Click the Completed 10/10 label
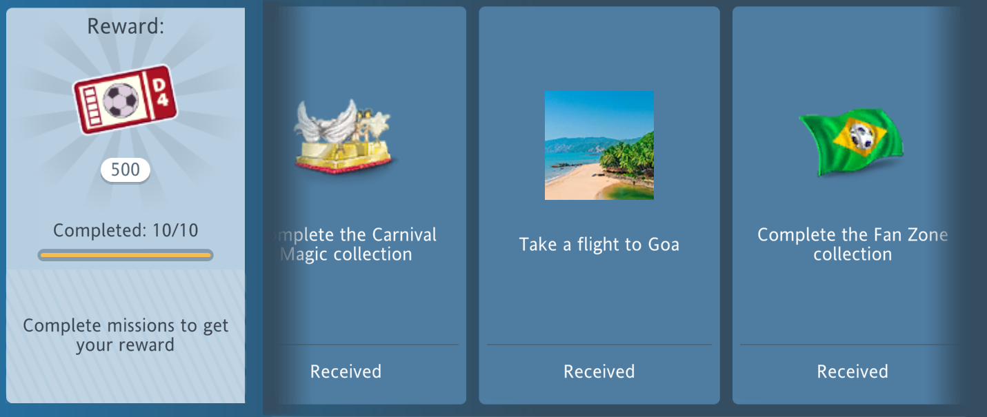 pos(126,230)
